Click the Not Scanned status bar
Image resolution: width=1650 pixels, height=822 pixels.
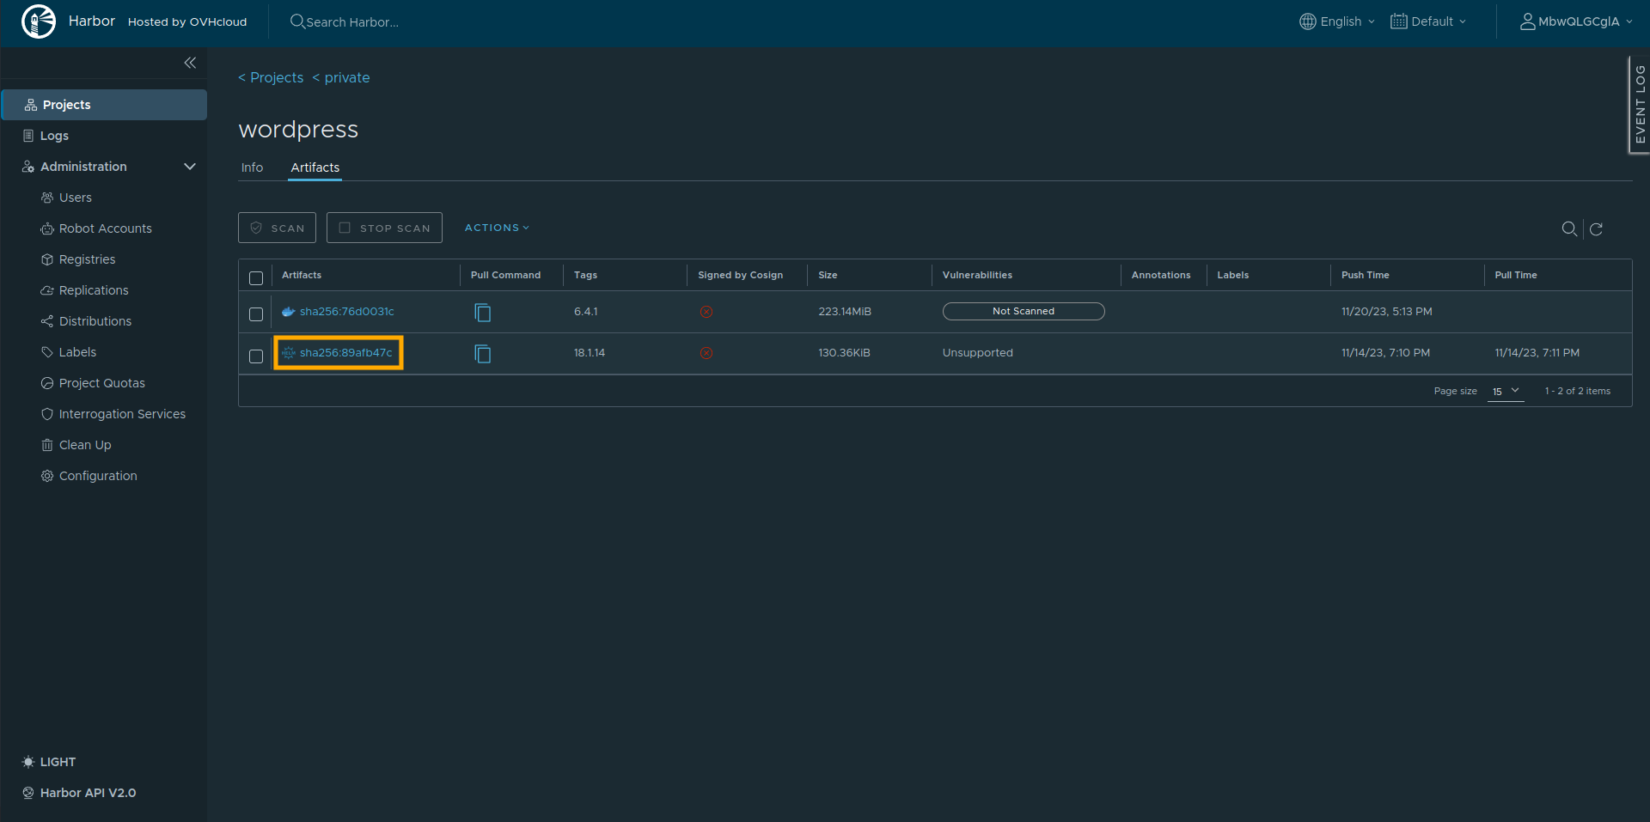(1024, 311)
